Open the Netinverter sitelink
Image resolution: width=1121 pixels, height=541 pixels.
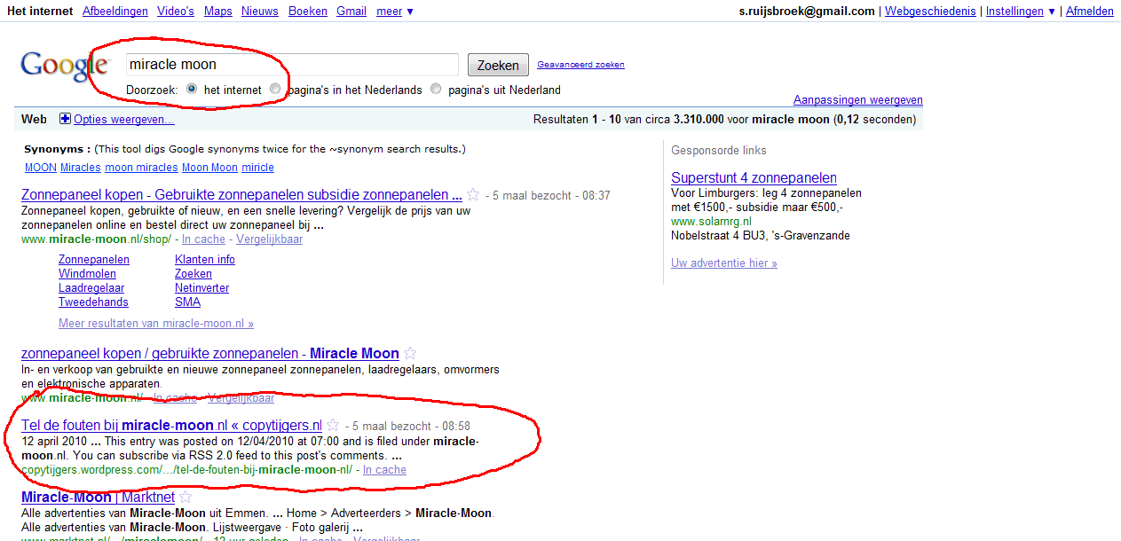point(202,288)
